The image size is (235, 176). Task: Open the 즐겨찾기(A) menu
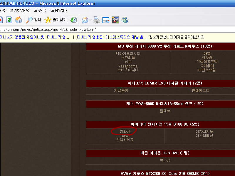point(20,11)
